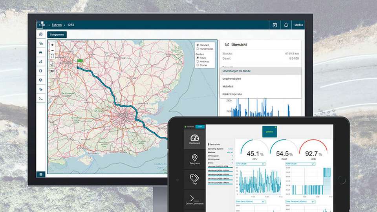Open the Markus user menu
The image size is (377, 212).
298,25
